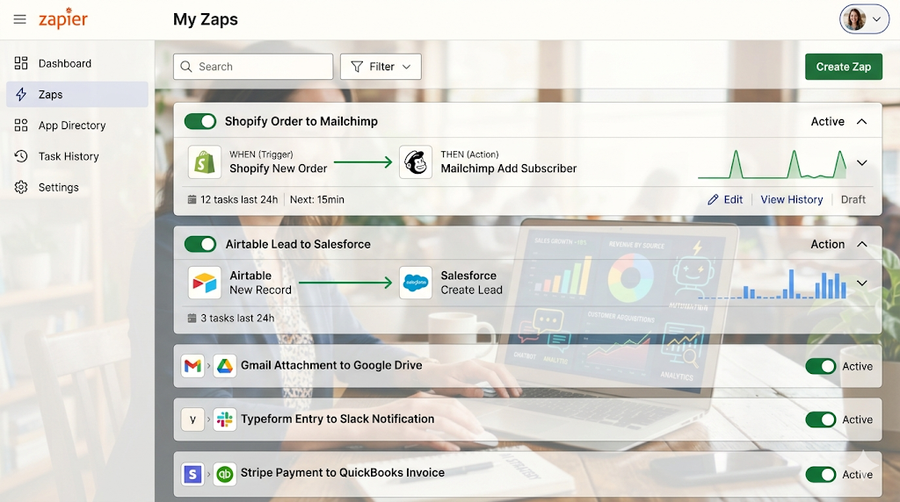Click the Slack icon in Typeform Zap
Viewport: 900px width, 502px height.
[224, 420]
